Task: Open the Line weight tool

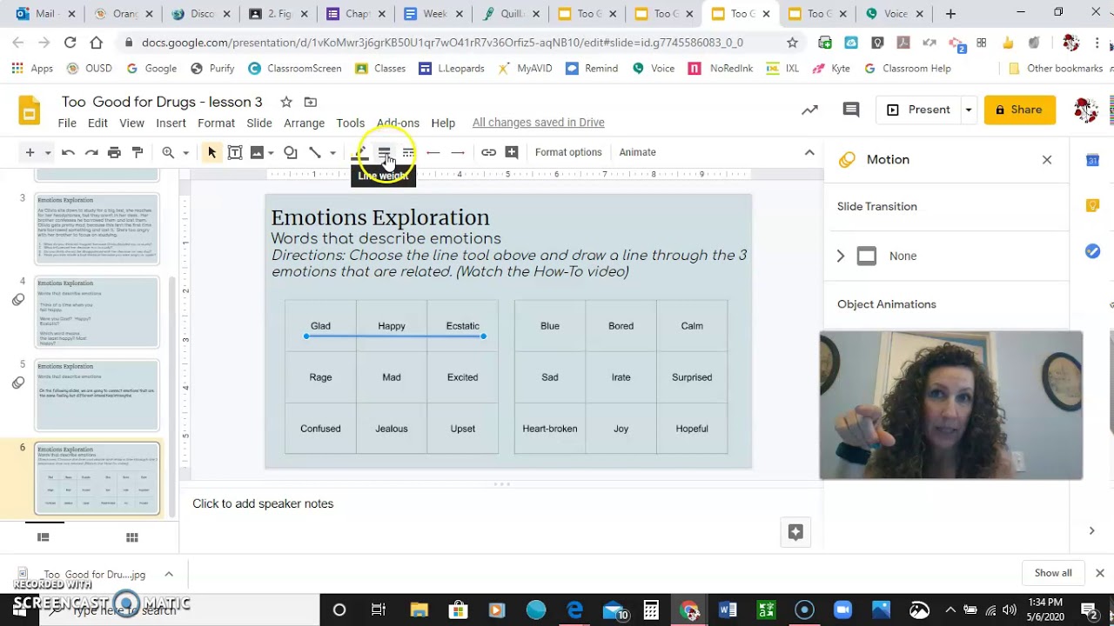Action: (384, 152)
